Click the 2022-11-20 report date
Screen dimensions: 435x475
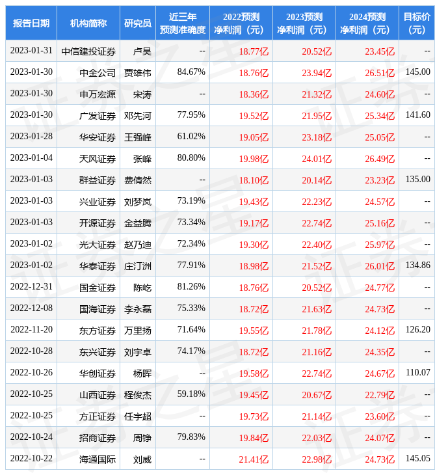(31, 330)
